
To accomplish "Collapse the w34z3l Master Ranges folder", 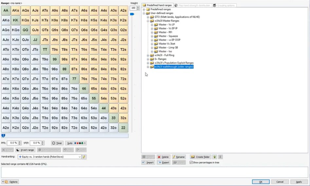I will coord(148,21).
